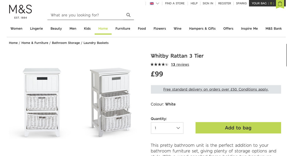Select the Home navigation tab
Screen dimensions: 287x156
[103, 29]
